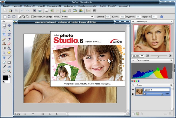Open the Улучшение menu
176x118 pixels.
(x=54, y=6)
